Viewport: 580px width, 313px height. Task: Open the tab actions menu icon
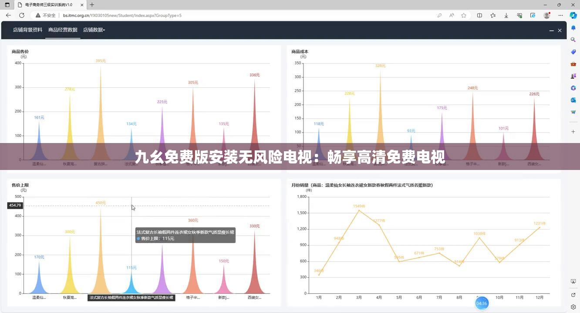(7, 5)
